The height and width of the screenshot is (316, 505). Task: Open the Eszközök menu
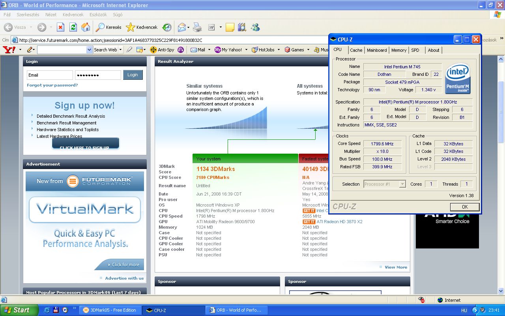(97, 15)
